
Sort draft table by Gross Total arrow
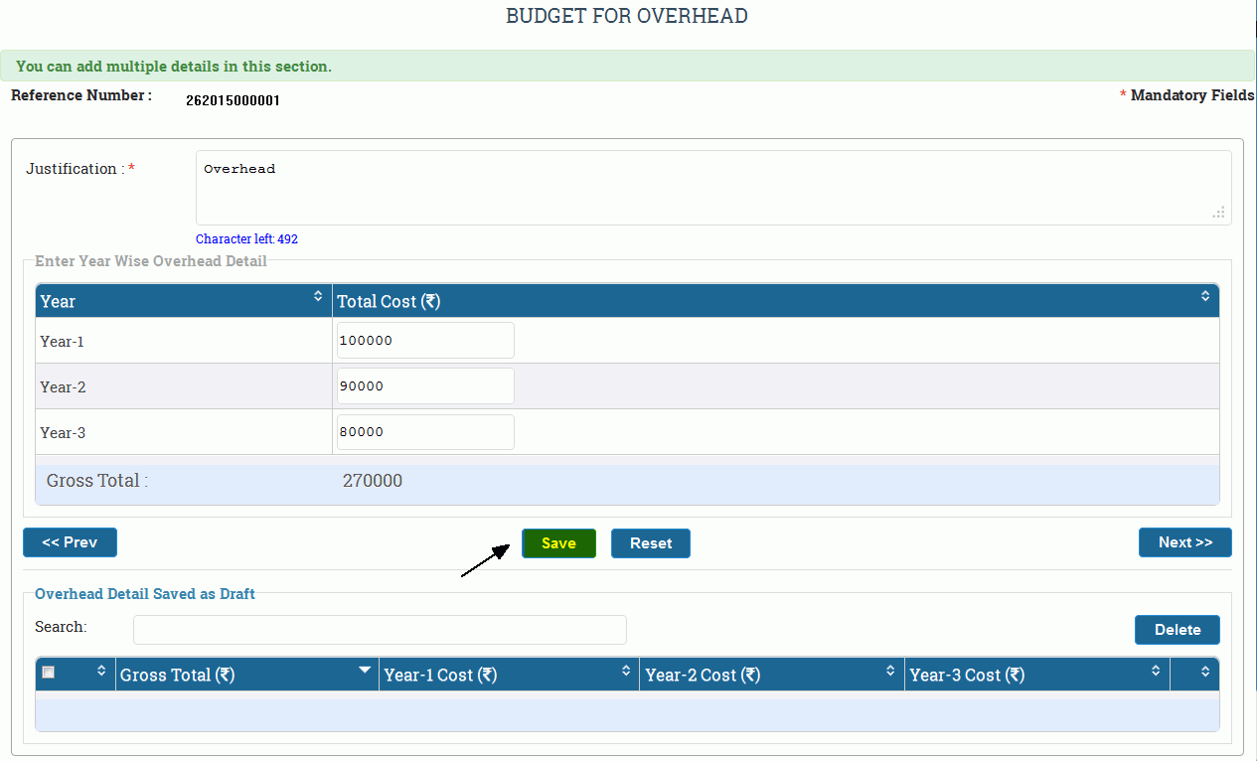(x=365, y=671)
